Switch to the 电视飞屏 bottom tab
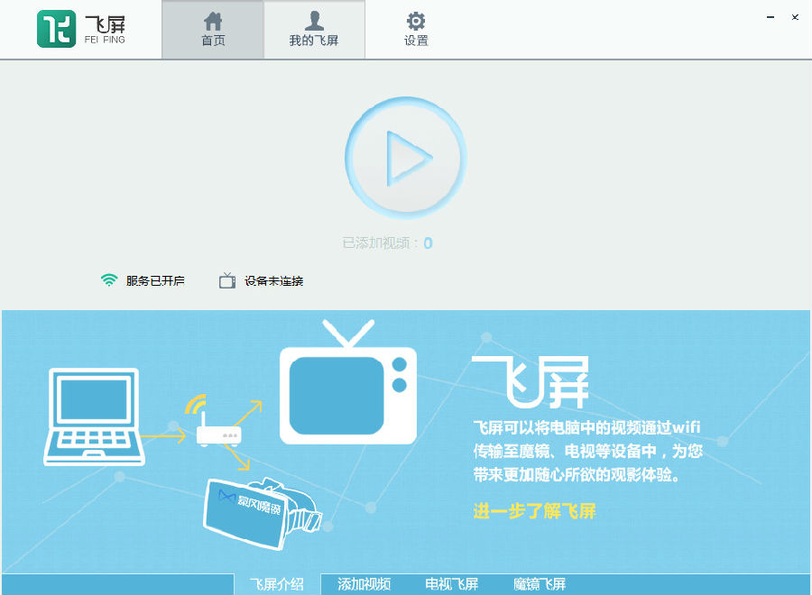Screen dimensions: 812x595 [451, 584]
